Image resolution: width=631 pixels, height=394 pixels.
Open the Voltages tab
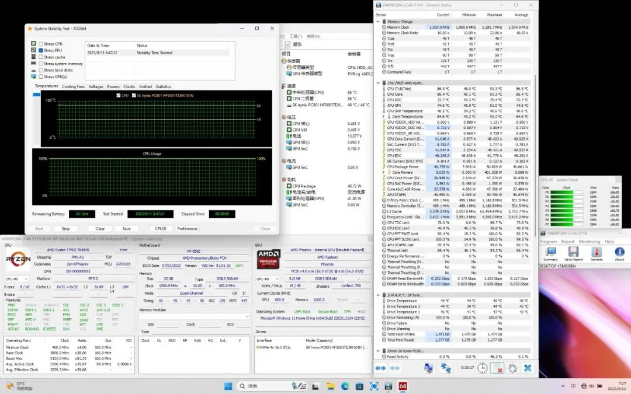coord(96,86)
